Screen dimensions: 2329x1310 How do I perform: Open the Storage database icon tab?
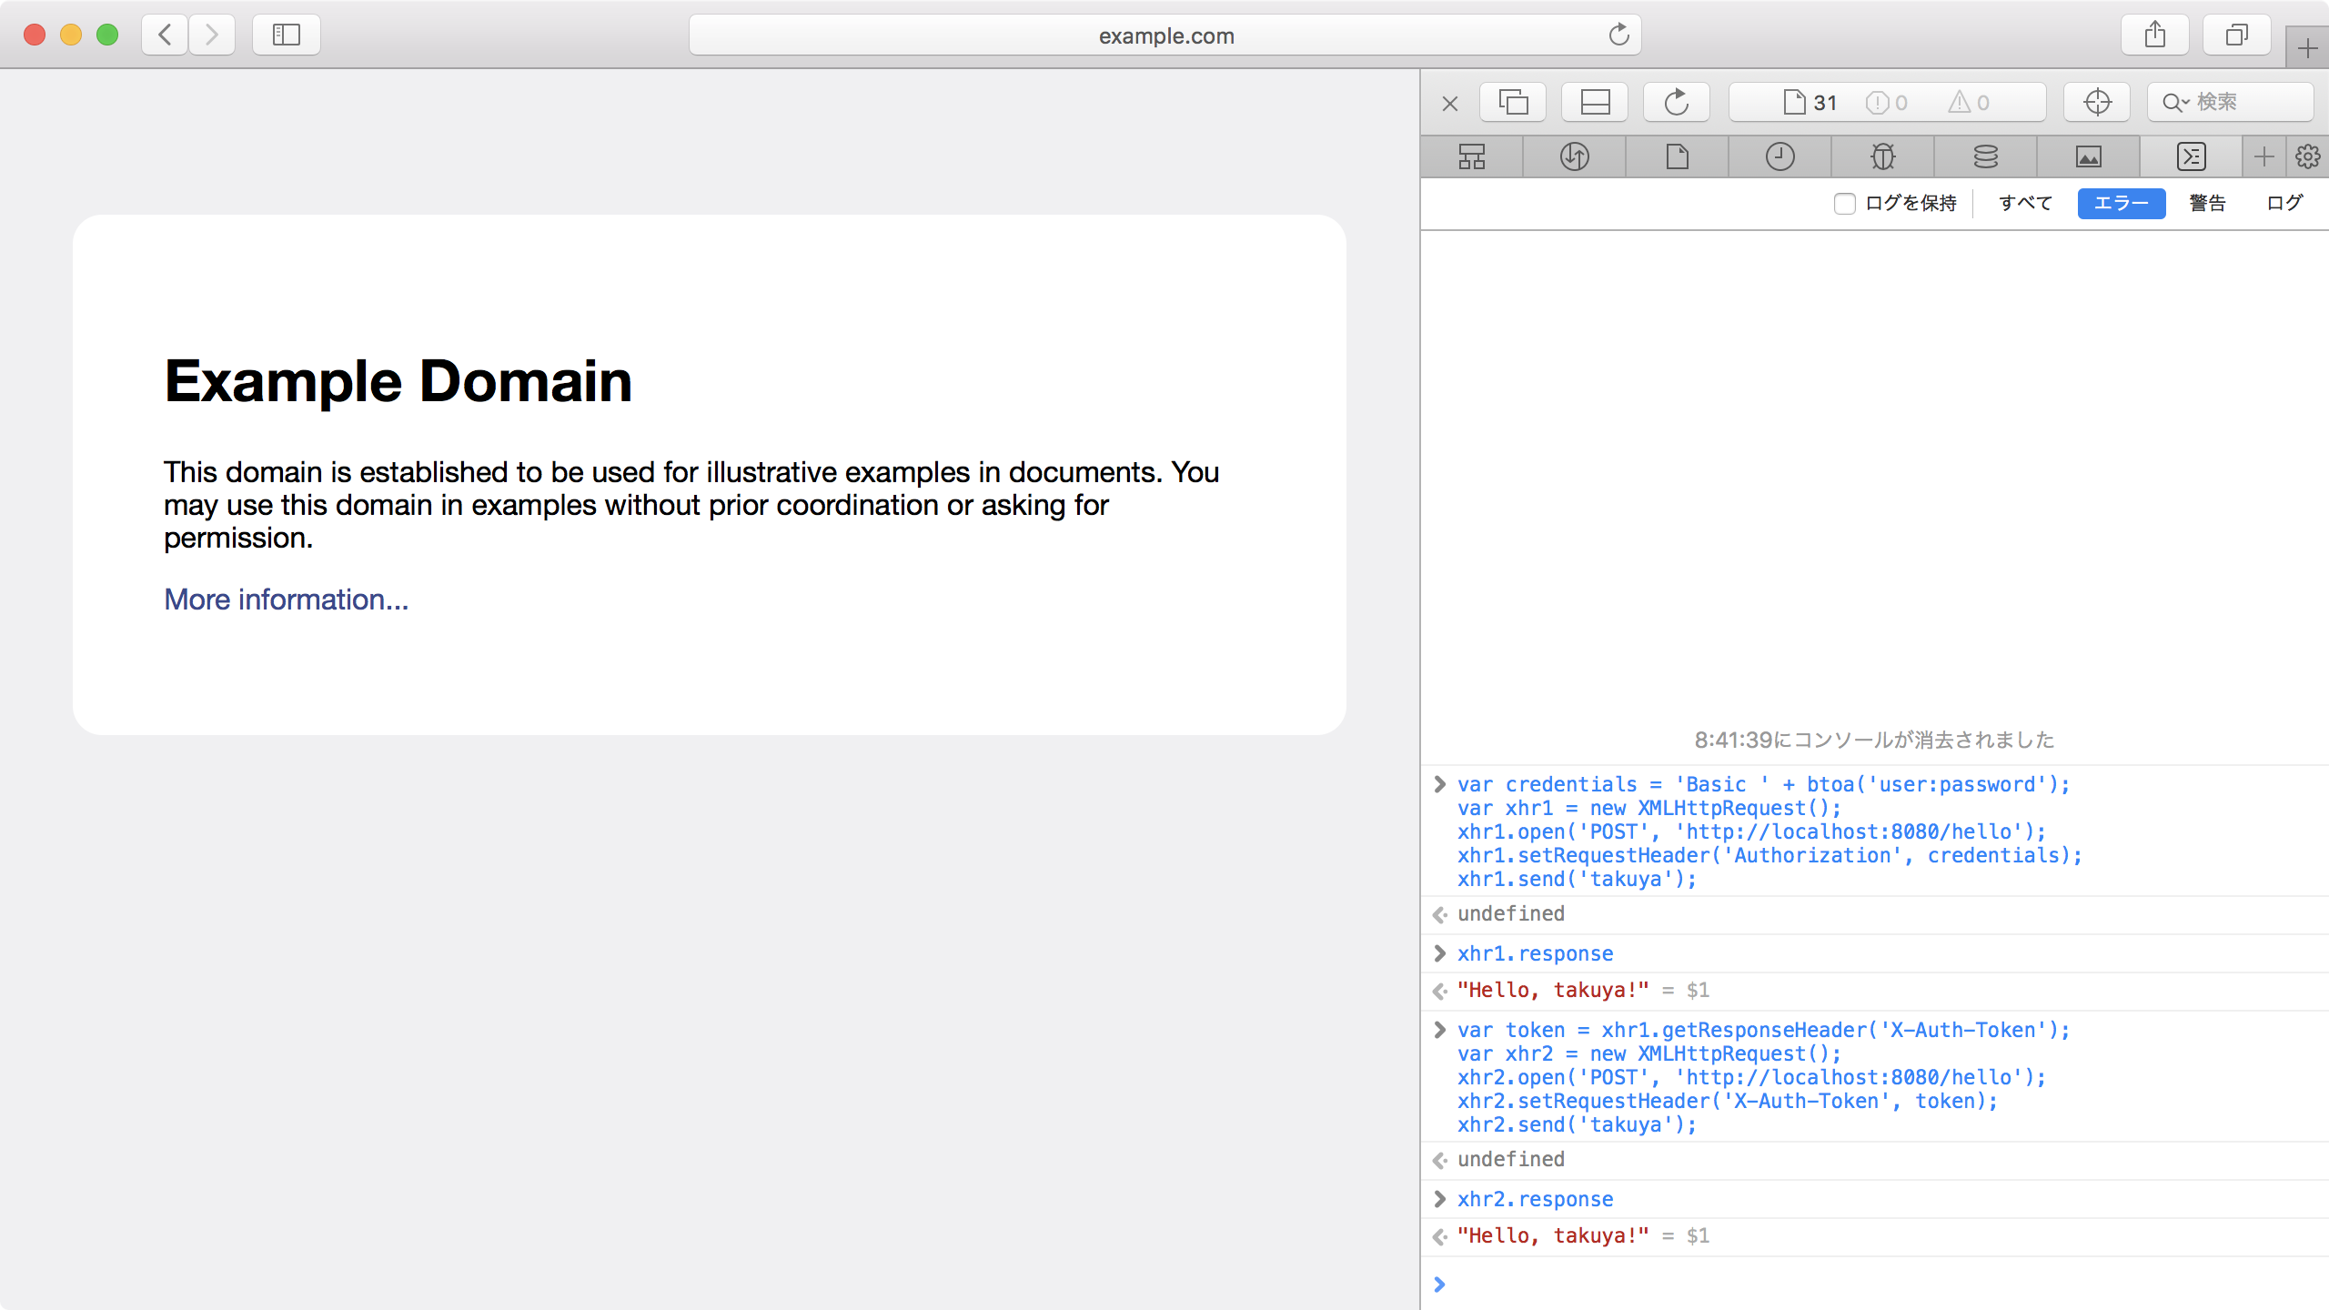(1985, 156)
